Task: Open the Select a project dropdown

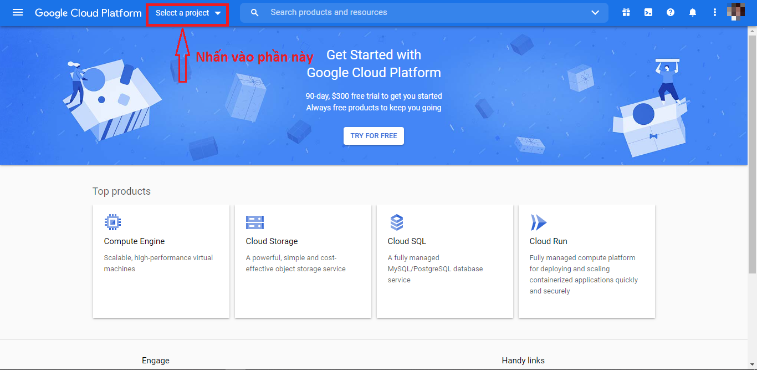Action: (188, 13)
